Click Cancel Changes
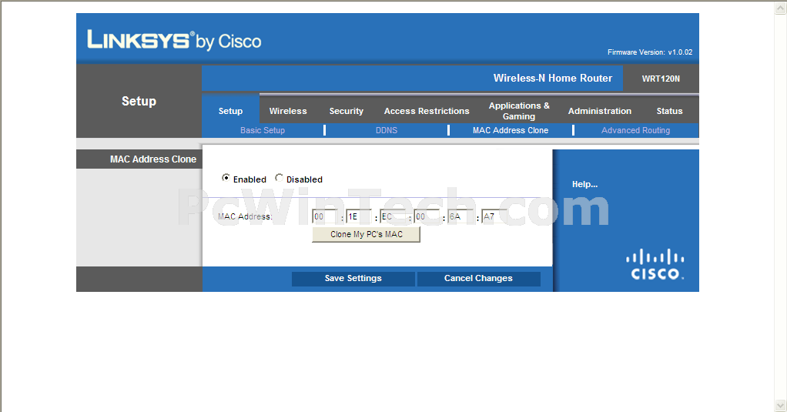 (478, 279)
